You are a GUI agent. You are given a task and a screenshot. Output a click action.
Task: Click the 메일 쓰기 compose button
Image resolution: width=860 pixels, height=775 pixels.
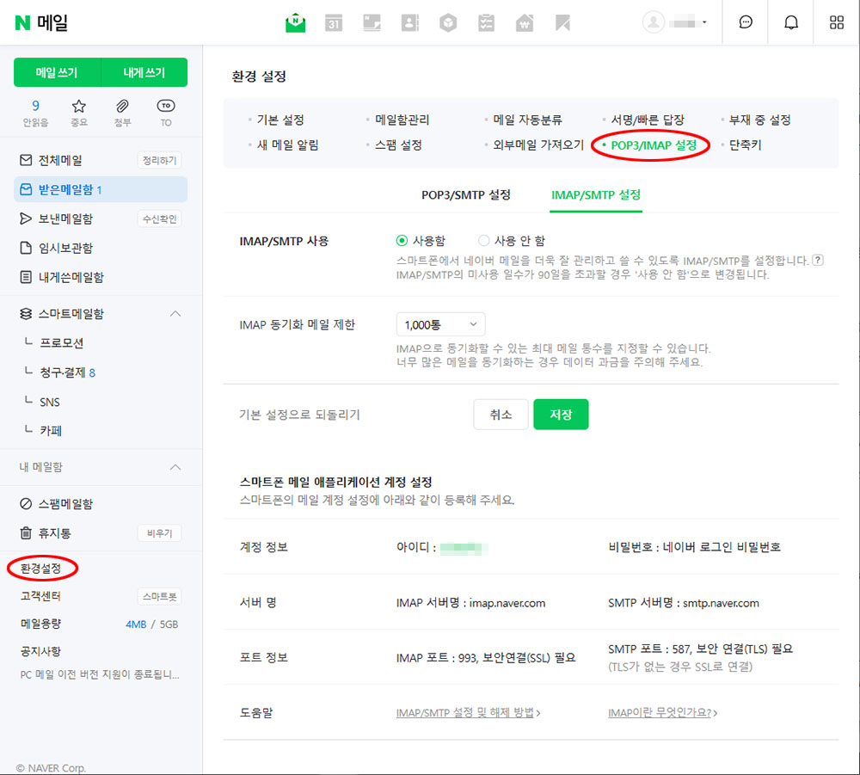(x=57, y=73)
